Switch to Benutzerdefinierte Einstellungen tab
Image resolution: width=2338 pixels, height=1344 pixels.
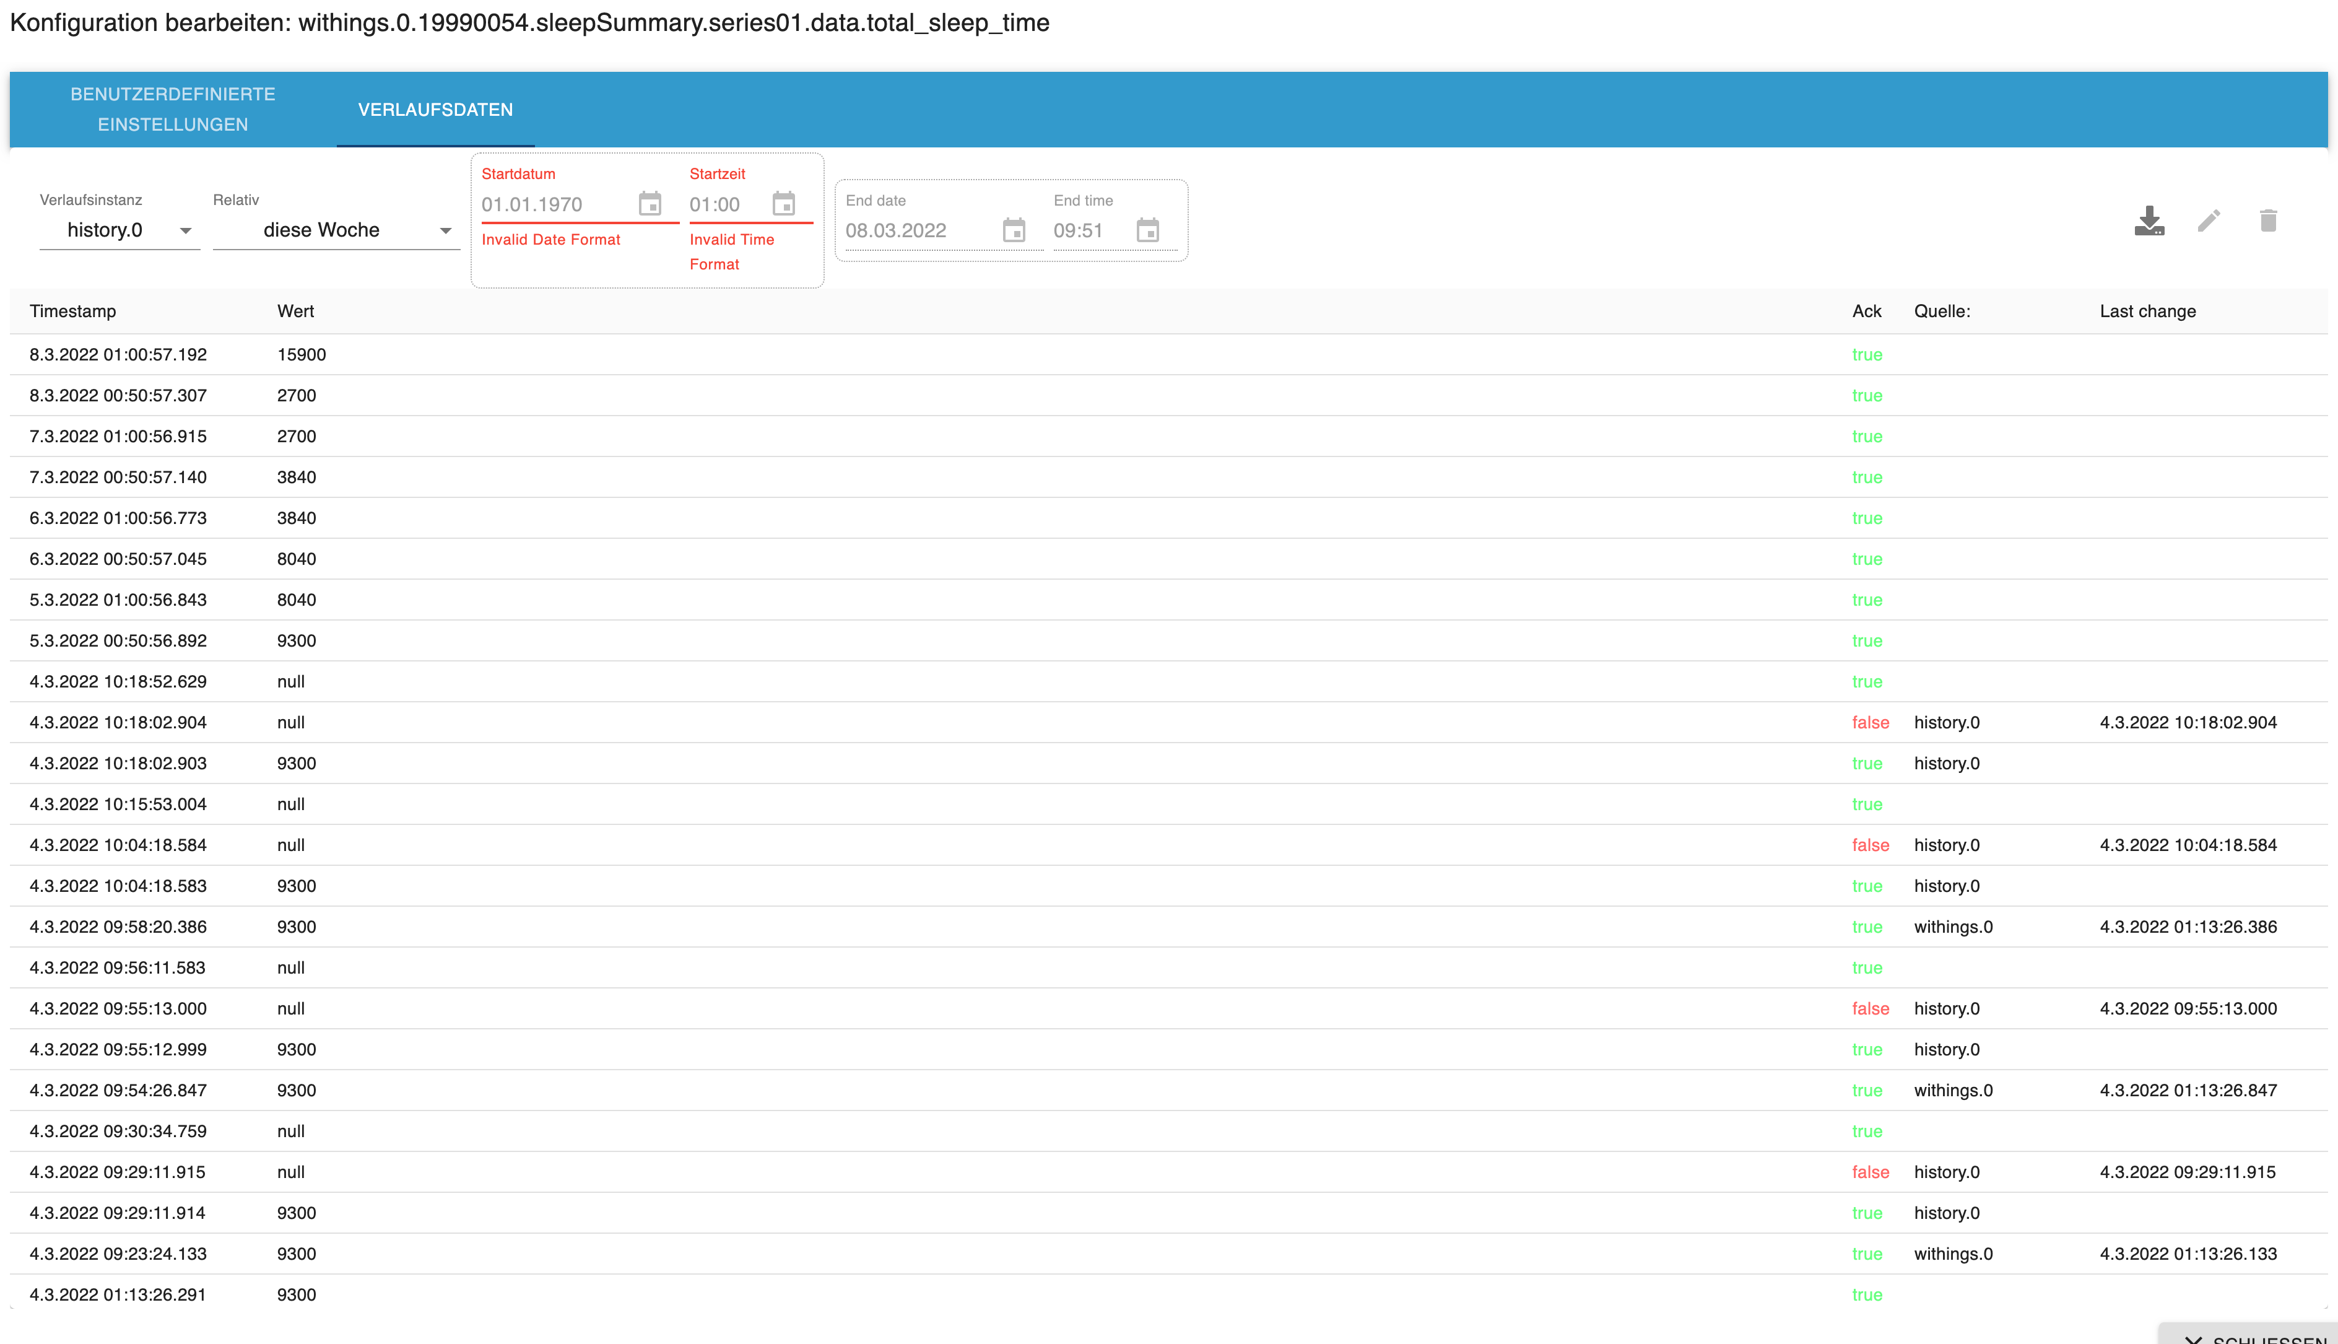173,109
